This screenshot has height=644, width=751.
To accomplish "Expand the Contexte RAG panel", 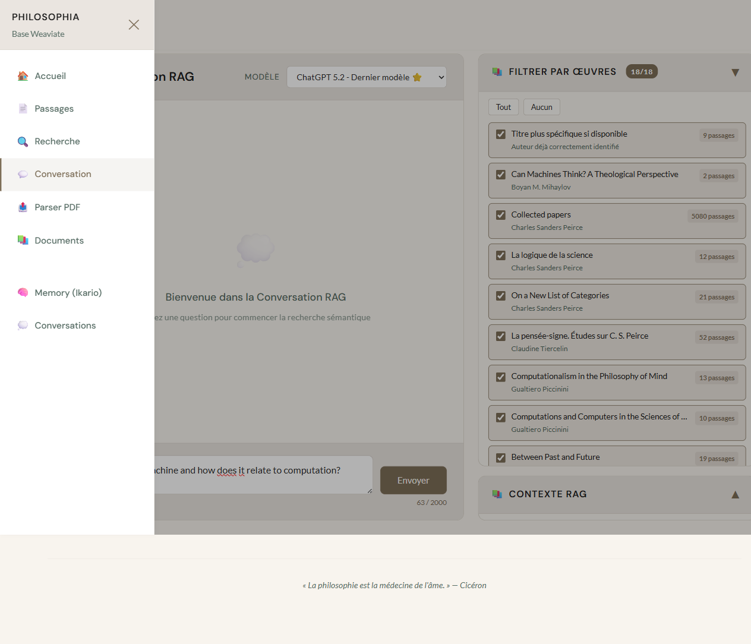I will click(x=735, y=494).
